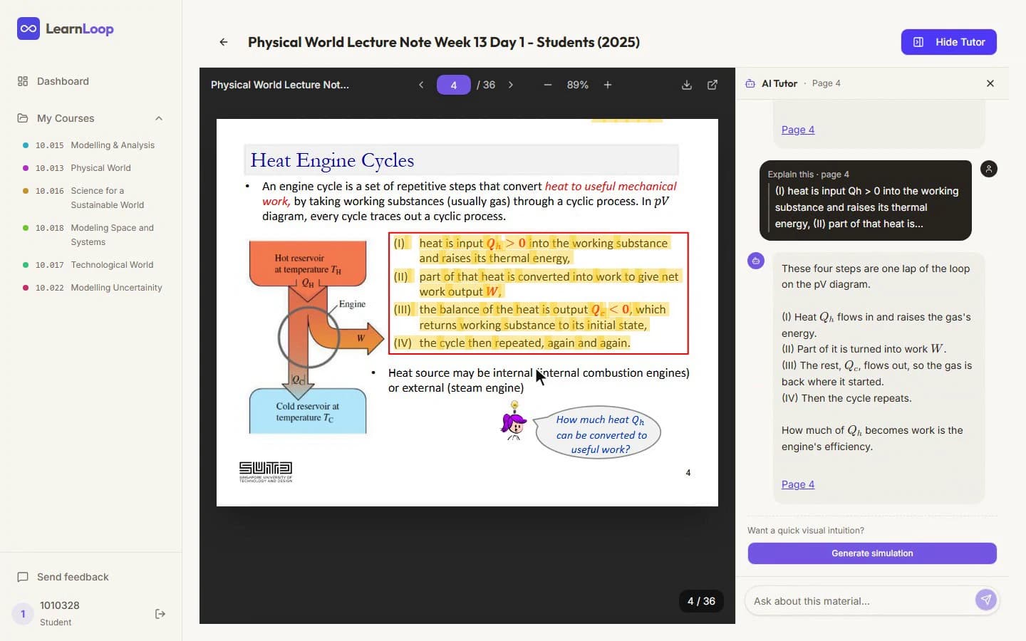Open the PDF in a new window
This screenshot has height=641, width=1026.
click(712, 85)
